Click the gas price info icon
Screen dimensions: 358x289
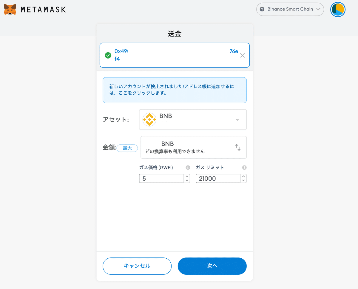point(188,168)
